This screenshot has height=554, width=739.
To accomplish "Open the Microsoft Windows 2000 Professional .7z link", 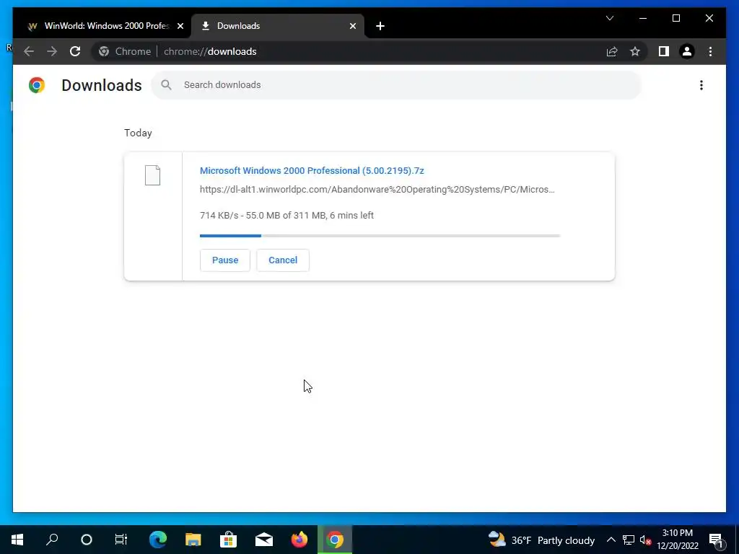I will click(x=312, y=170).
